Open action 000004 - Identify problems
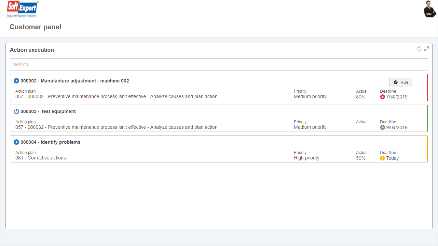 pos(51,142)
